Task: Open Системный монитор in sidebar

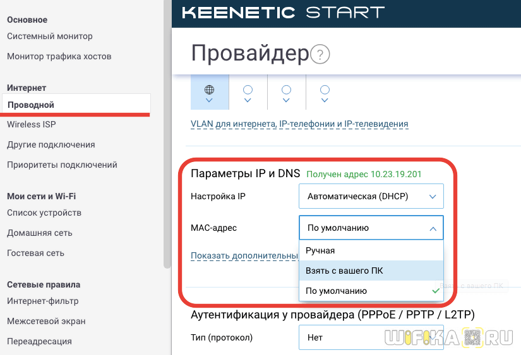Action: click(x=50, y=36)
